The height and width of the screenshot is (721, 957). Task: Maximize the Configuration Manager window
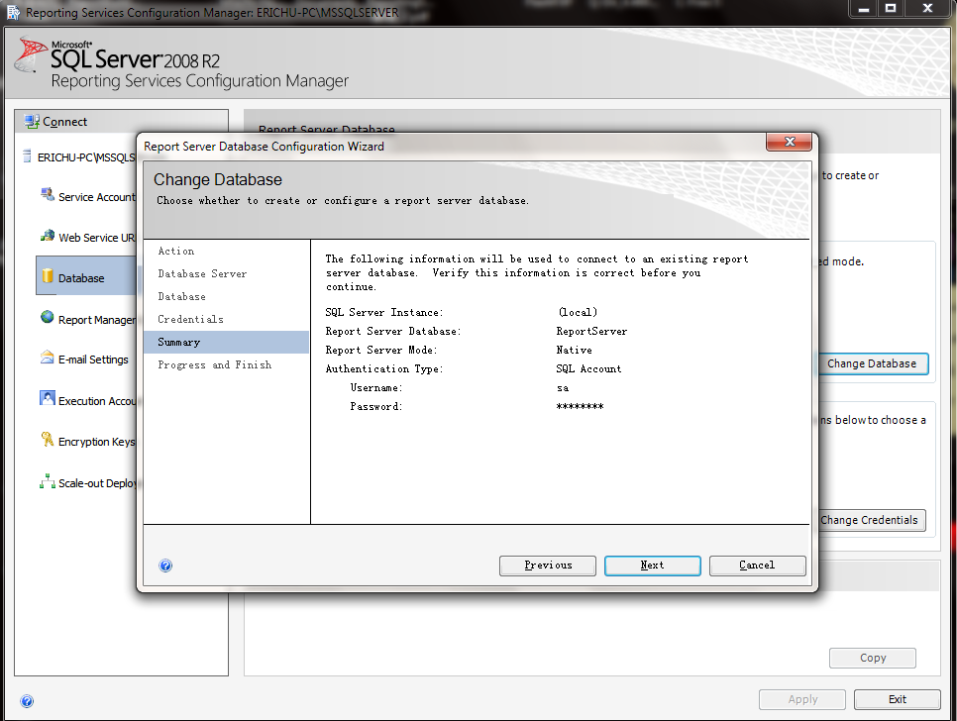click(891, 9)
